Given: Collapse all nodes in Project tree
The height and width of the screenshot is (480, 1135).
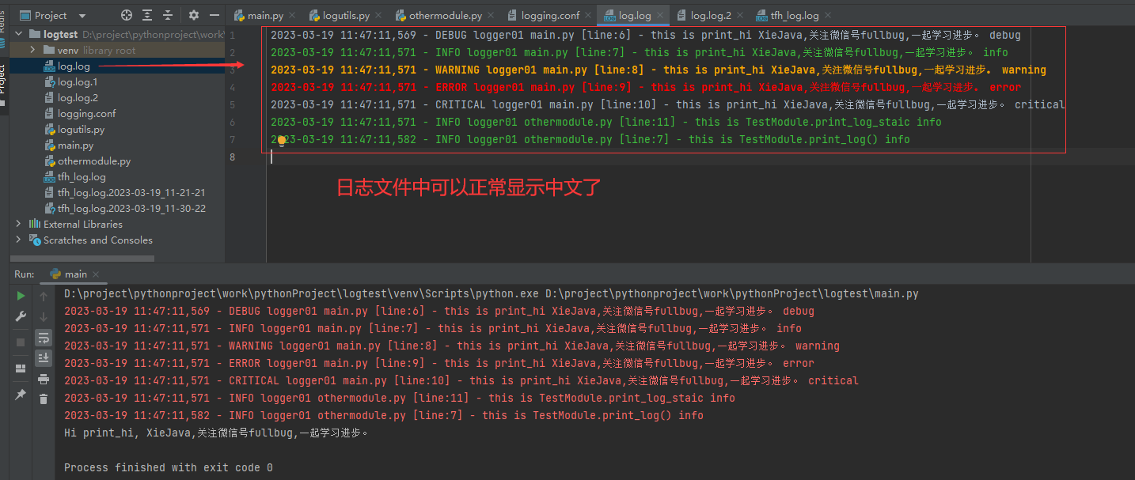Looking at the screenshot, I should (168, 14).
